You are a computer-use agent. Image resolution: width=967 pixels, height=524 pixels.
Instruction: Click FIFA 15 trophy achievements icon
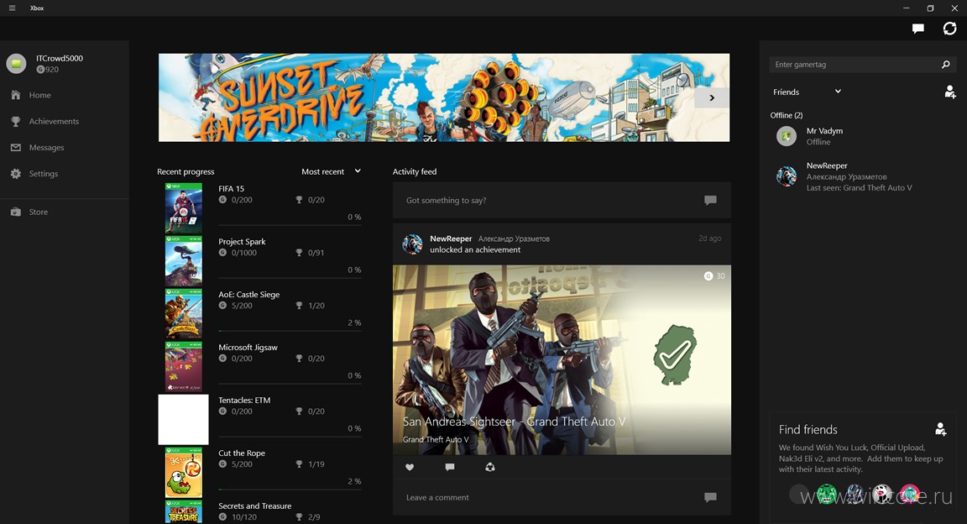[x=299, y=200]
